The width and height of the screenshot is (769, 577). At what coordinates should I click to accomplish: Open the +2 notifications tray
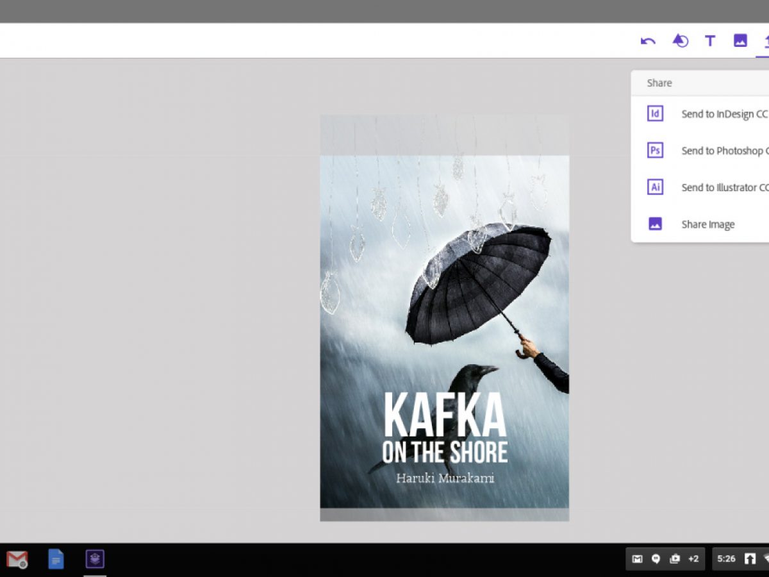pyautogui.click(x=693, y=559)
